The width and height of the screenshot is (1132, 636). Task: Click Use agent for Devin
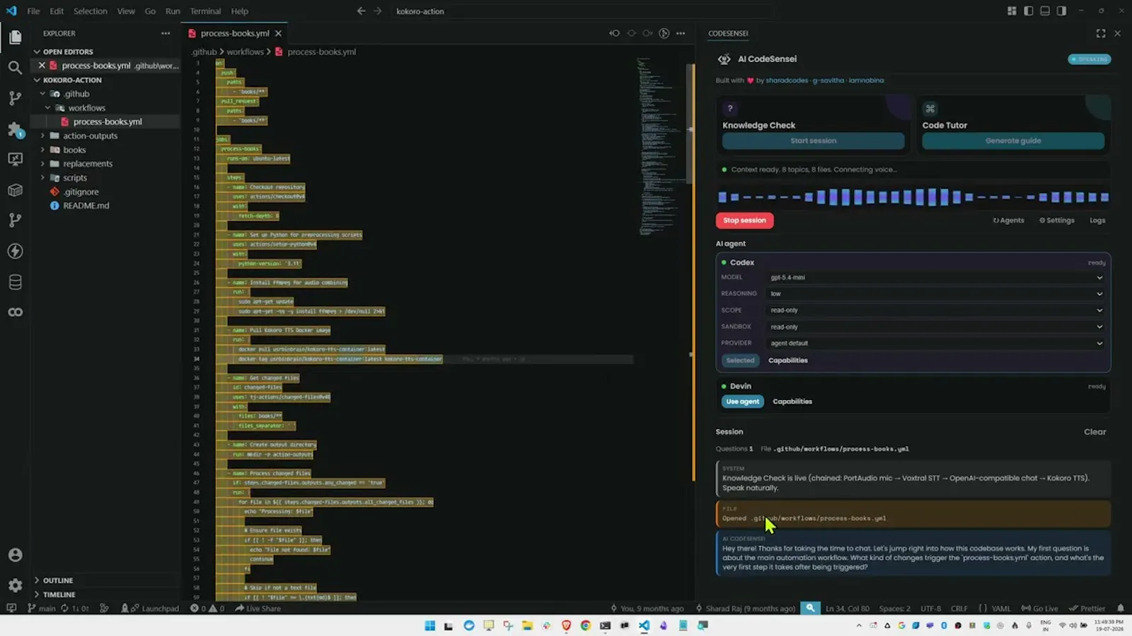[742, 401]
